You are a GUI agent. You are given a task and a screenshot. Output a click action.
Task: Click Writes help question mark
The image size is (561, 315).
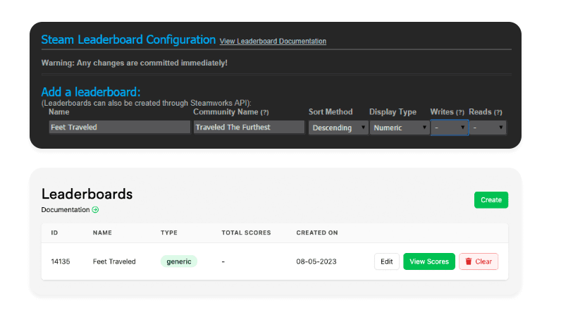[460, 112]
